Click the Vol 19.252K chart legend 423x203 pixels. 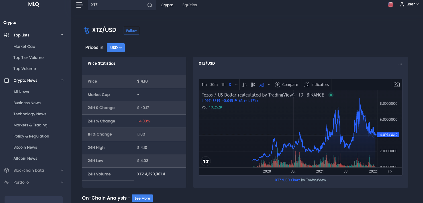click(212, 107)
